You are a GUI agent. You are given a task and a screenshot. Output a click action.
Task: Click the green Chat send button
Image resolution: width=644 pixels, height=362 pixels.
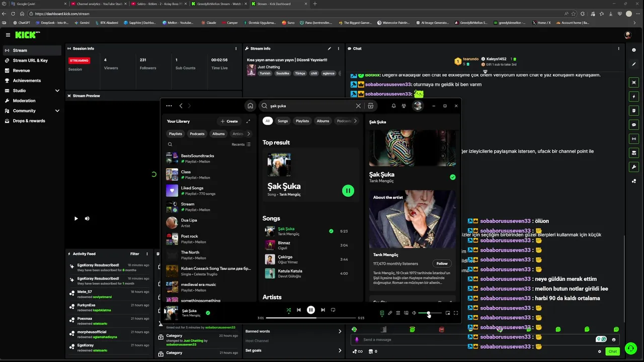click(612, 351)
